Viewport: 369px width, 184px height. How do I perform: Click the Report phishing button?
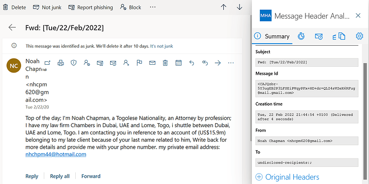91,7
